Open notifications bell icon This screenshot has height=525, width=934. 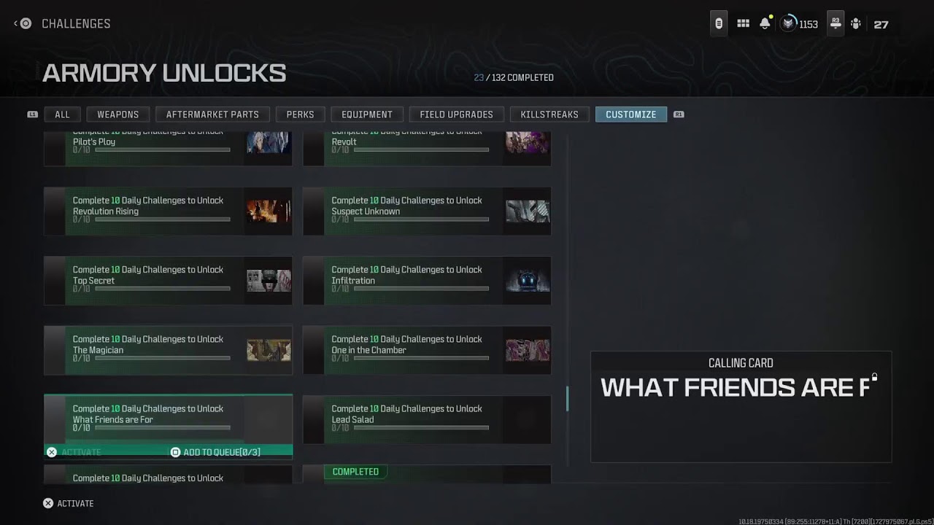point(765,23)
